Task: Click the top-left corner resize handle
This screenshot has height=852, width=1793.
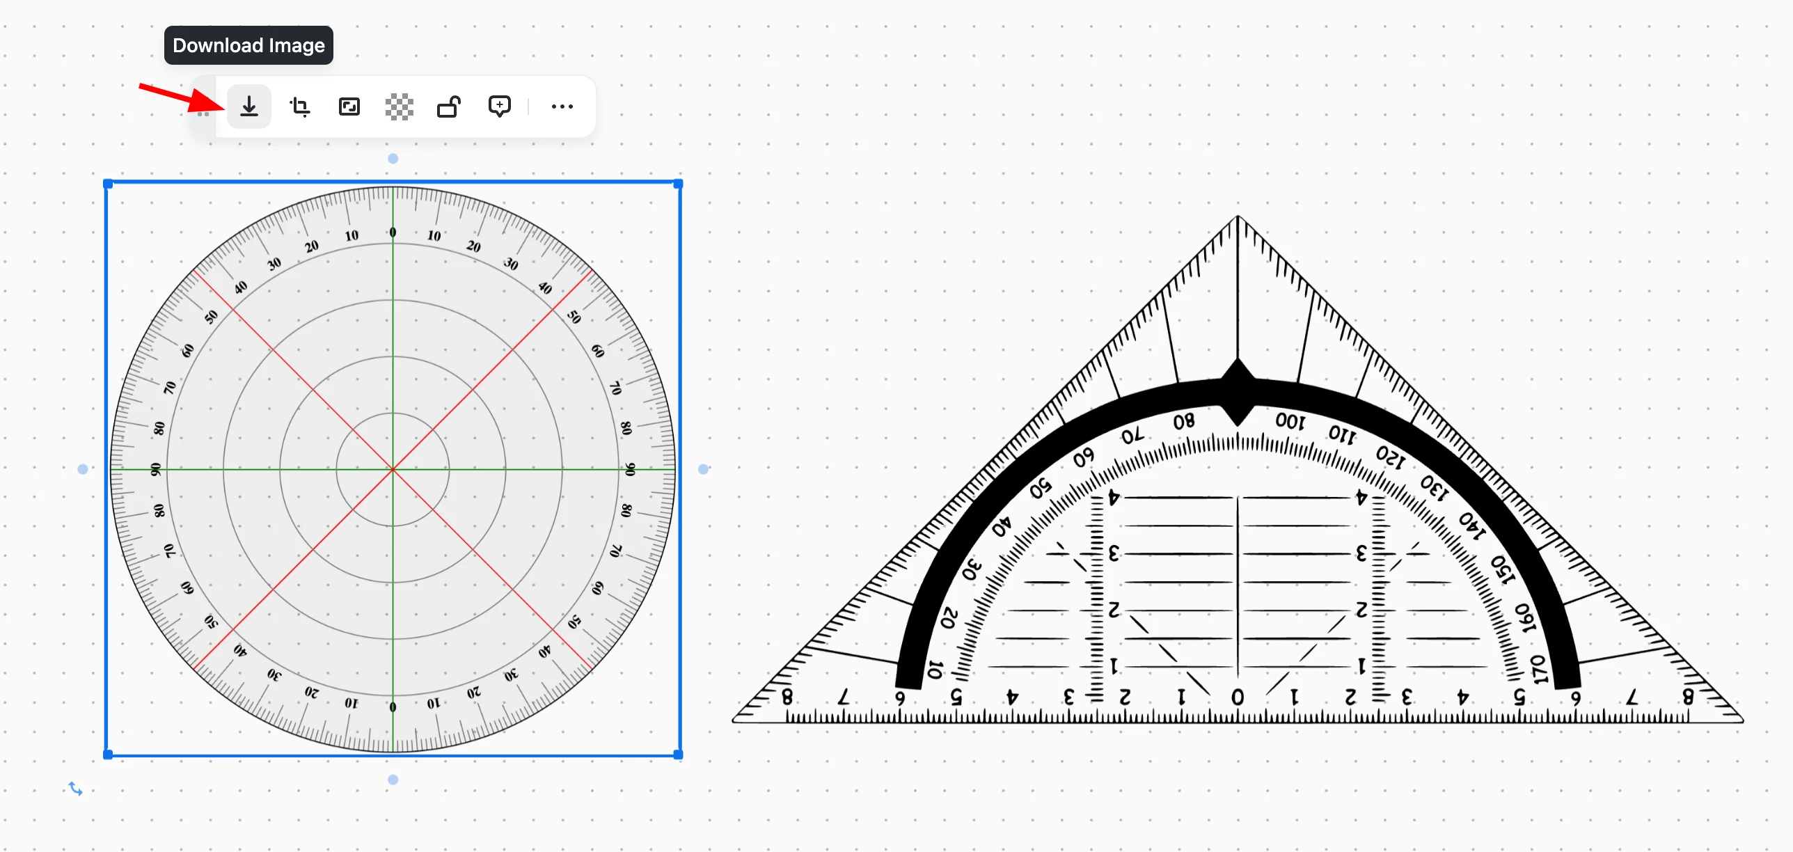Action: (x=108, y=184)
